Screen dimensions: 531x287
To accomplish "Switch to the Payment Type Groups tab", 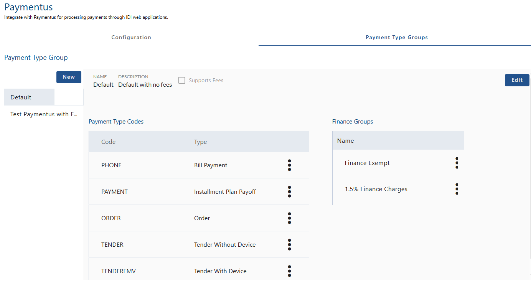I will click(396, 37).
